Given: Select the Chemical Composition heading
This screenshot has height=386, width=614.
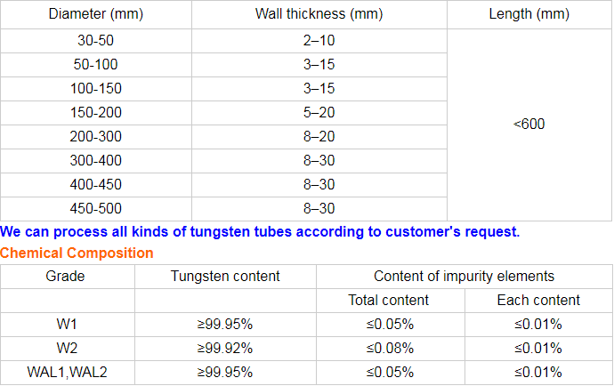Looking at the screenshot, I should coord(77,253).
